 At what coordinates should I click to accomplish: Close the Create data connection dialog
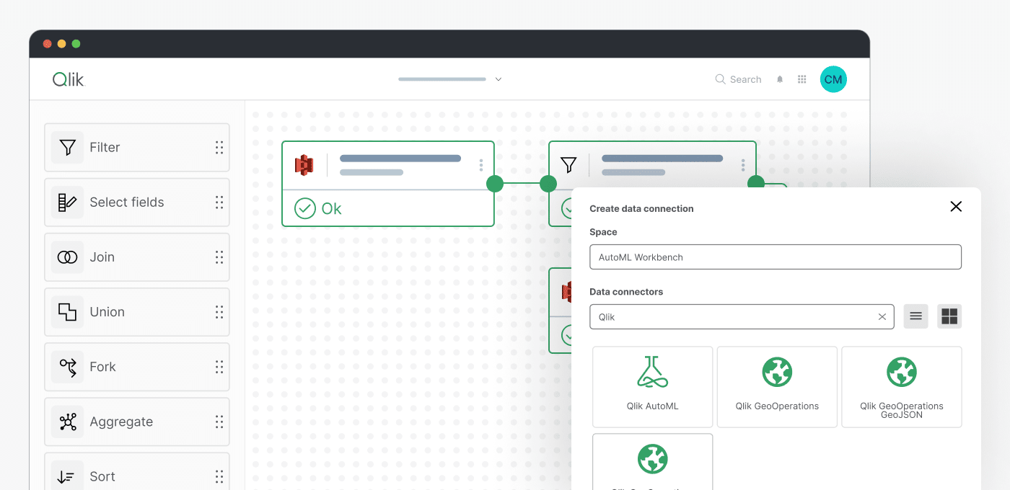956,207
